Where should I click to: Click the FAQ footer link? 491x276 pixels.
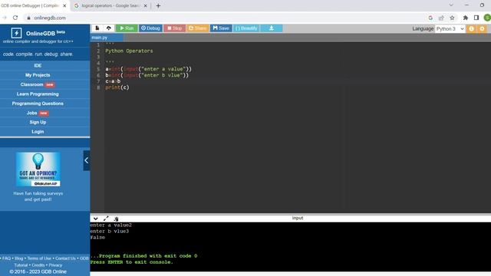pos(6,258)
